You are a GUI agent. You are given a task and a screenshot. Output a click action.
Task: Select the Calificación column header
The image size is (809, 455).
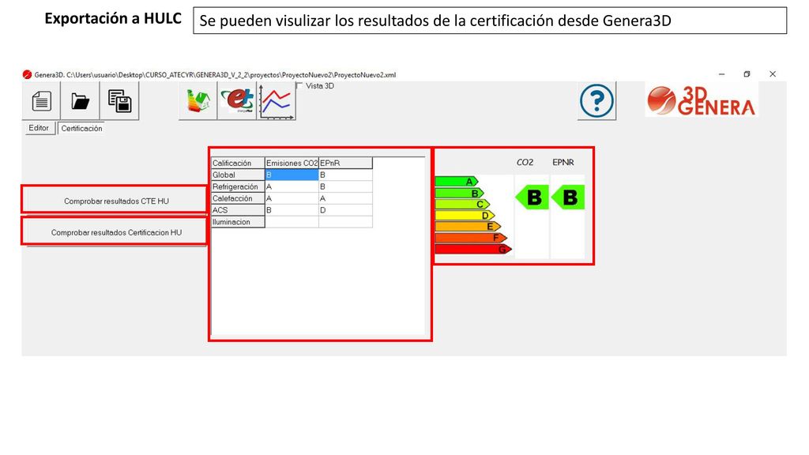238,163
